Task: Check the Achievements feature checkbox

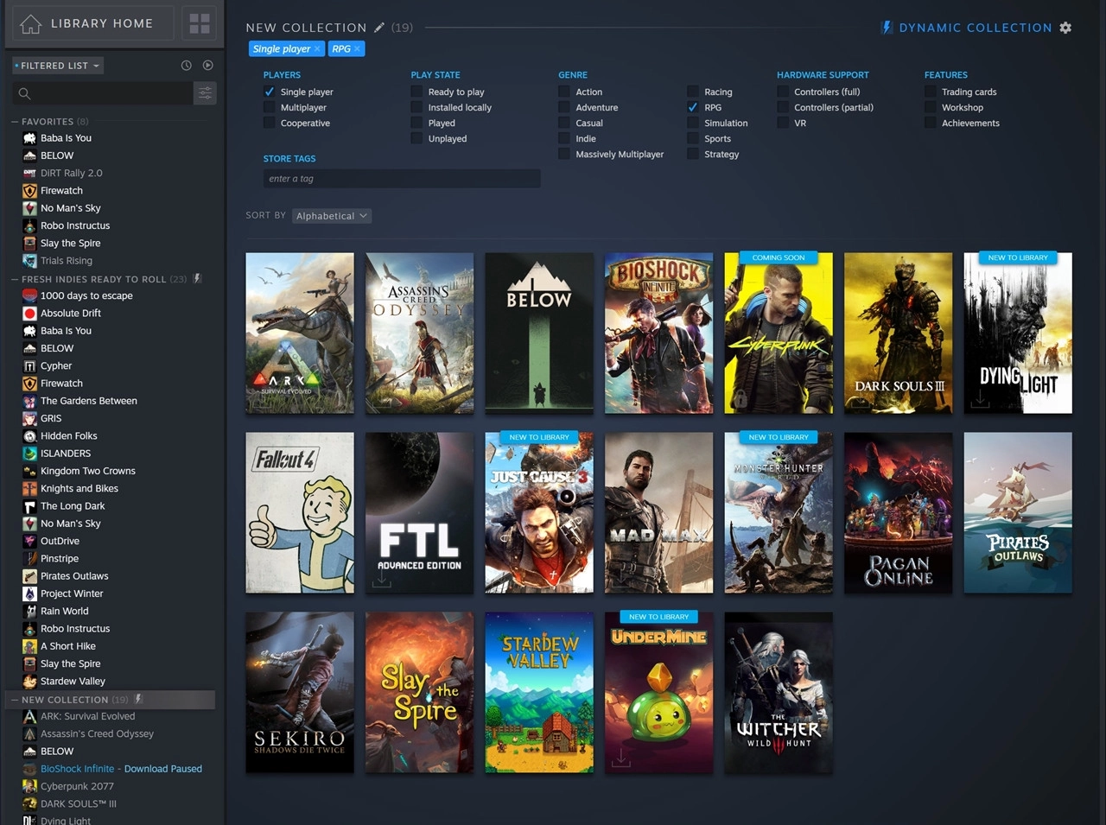Action: [x=931, y=123]
